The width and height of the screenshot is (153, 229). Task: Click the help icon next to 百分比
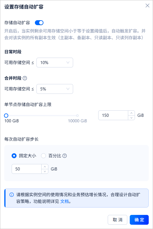65,156
